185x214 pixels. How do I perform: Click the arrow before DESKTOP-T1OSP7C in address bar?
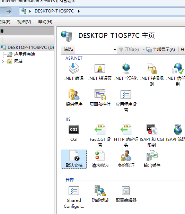tap(30, 11)
